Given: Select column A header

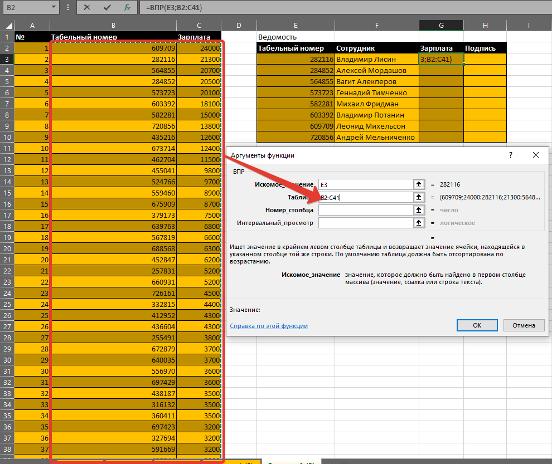Looking at the screenshot, I should click(32, 25).
